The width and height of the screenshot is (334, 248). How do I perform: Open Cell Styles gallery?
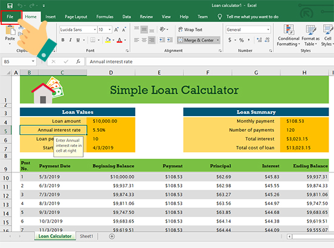[x=327, y=35]
